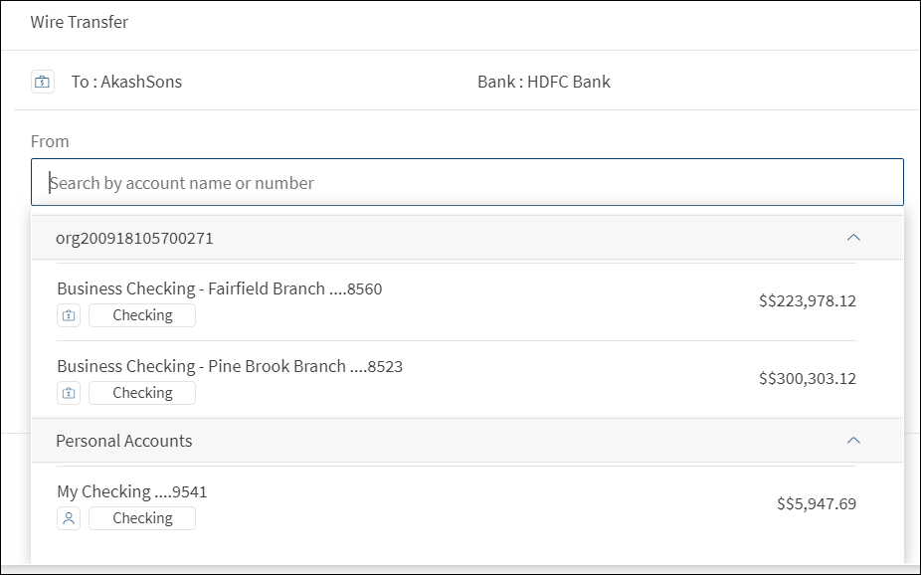Pick the My Checking ....9541 account
Screen dimensions: 921x575
(132, 492)
